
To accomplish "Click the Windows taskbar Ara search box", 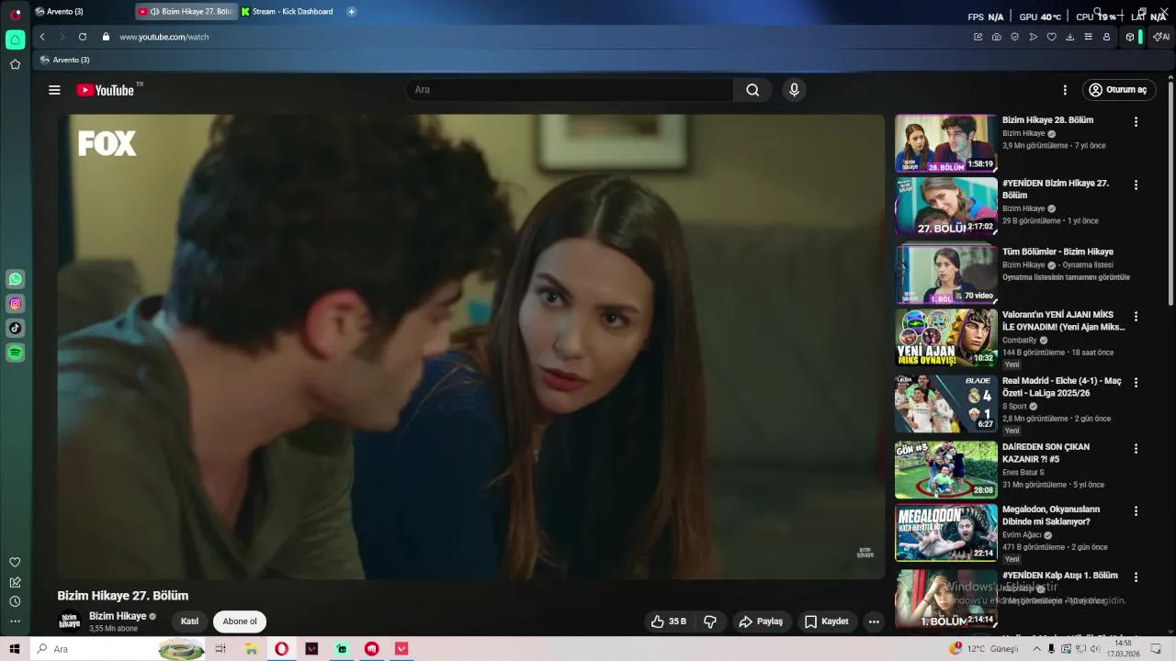I will pos(119,649).
